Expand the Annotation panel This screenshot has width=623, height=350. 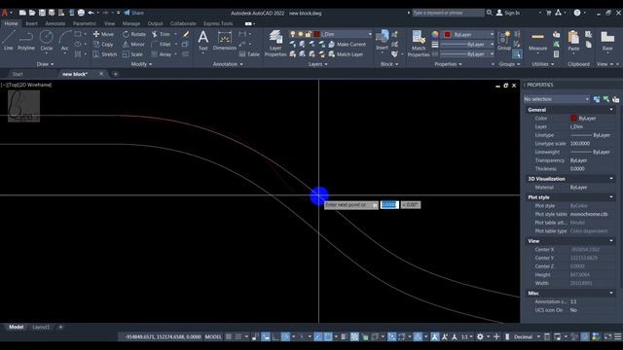pyautogui.click(x=228, y=64)
